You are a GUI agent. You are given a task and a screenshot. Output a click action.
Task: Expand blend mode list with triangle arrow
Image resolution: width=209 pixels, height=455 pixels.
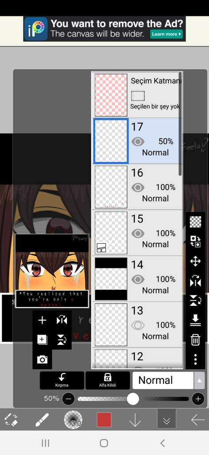(199, 380)
